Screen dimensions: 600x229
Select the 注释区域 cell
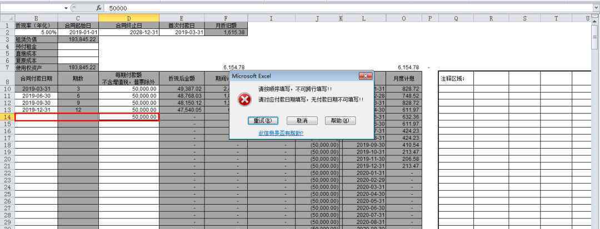456,78
